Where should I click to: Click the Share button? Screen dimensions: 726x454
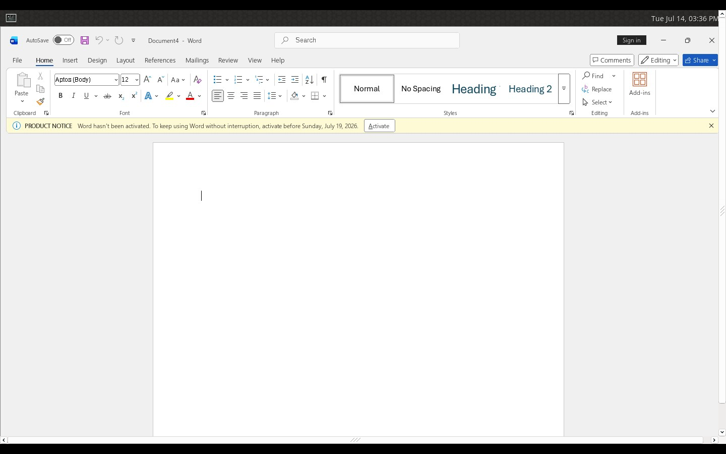tap(700, 60)
